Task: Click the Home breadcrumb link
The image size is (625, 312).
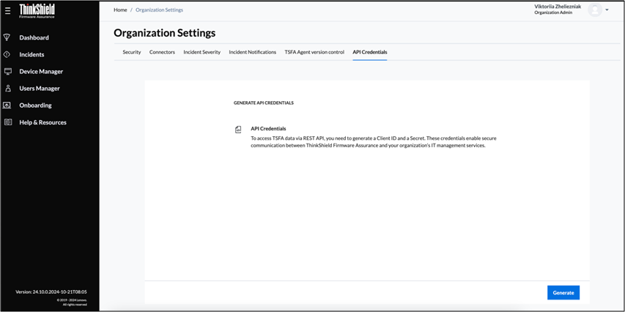Action: click(x=120, y=10)
